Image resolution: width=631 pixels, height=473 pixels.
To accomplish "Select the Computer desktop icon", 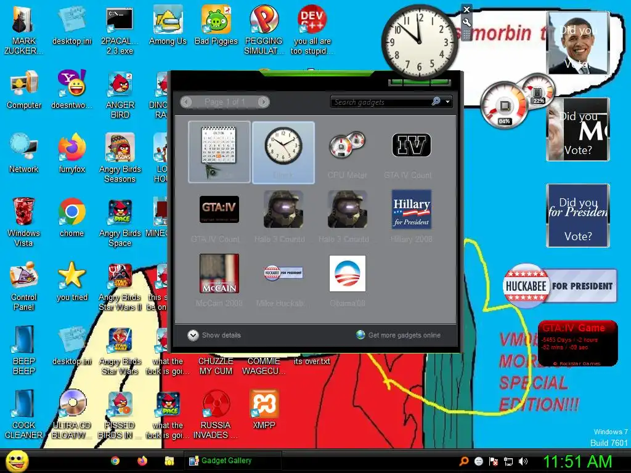I will tap(24, 90).
